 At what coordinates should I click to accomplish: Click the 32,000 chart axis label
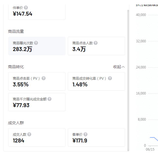141,41
